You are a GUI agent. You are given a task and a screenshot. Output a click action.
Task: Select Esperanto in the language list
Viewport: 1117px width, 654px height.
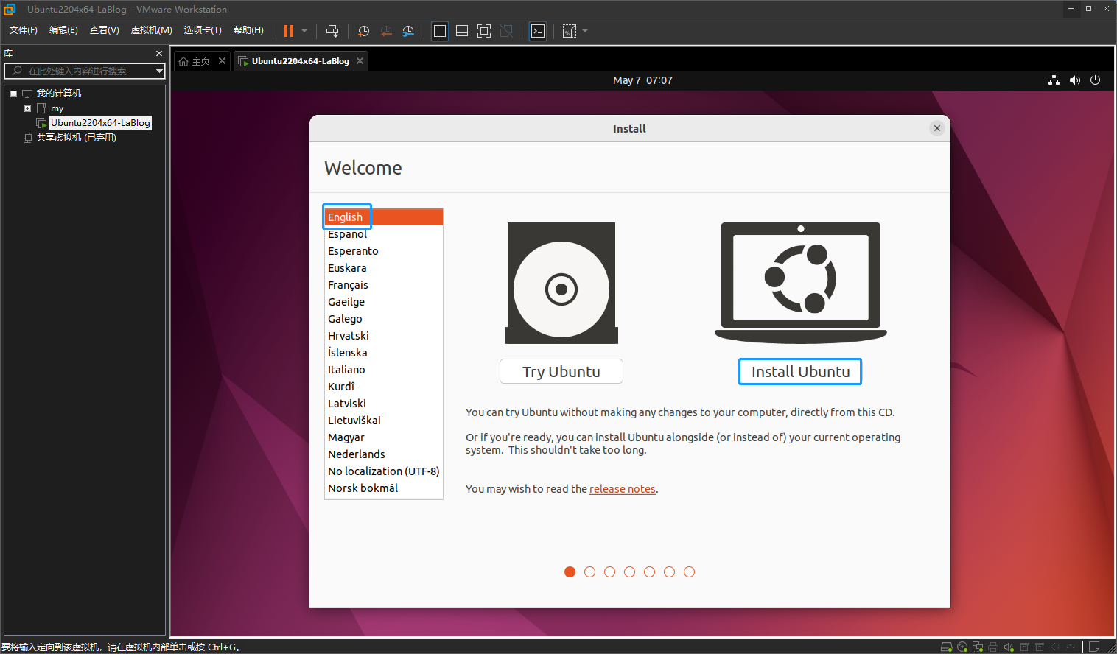pyautogui.click(x=384, y=251)
